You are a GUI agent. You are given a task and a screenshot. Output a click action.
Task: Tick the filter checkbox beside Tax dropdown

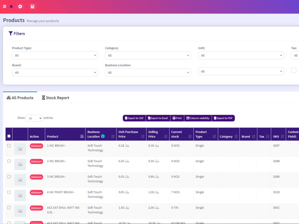(x=294, y=70)
